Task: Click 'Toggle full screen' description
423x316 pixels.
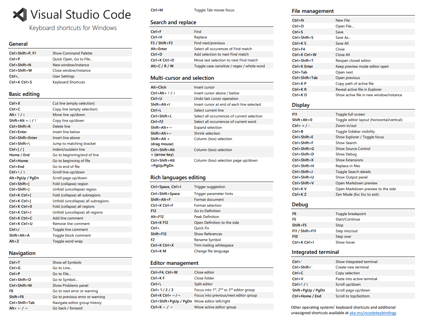Action: 350,114
